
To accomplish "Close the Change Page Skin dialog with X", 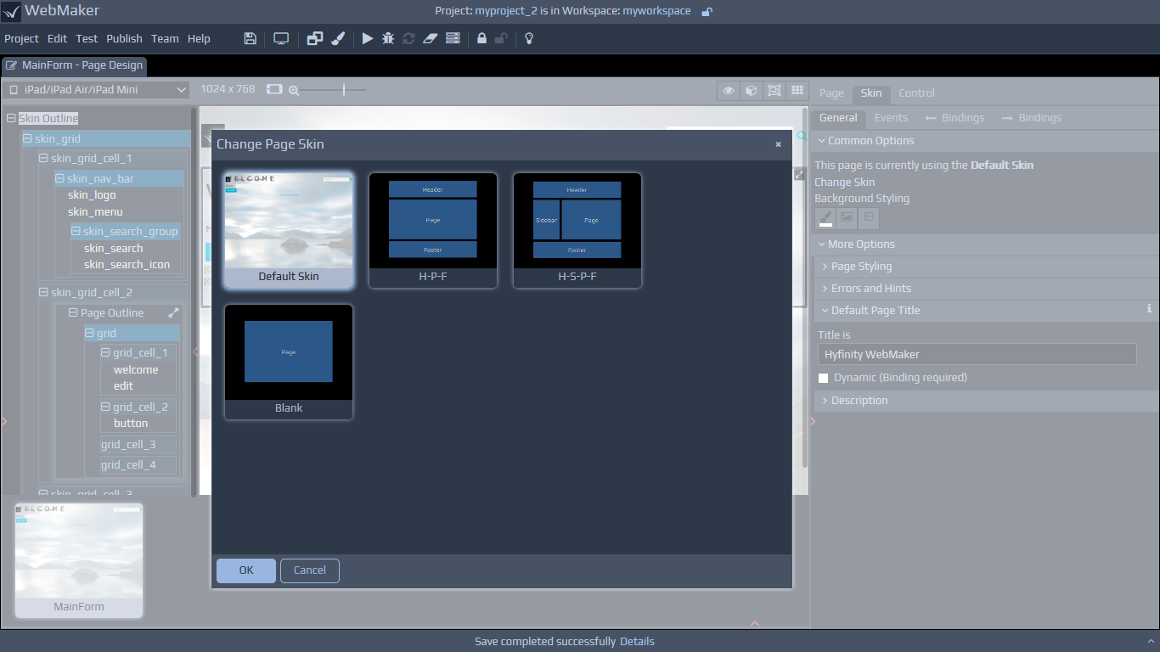I will point(778,144).
